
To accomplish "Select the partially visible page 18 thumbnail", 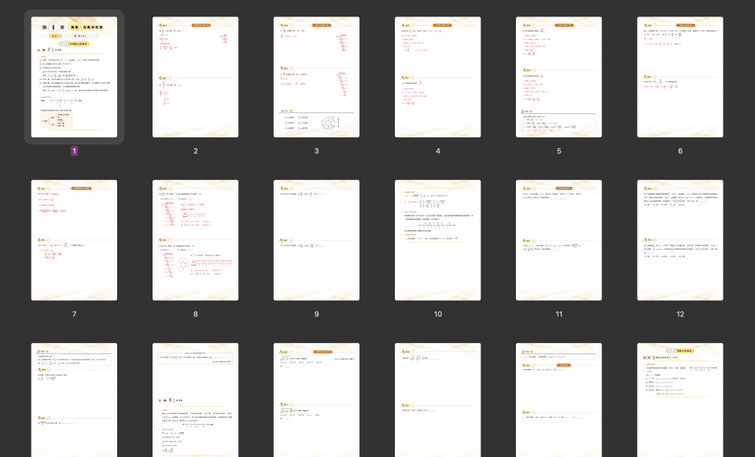I will point(679,400).
